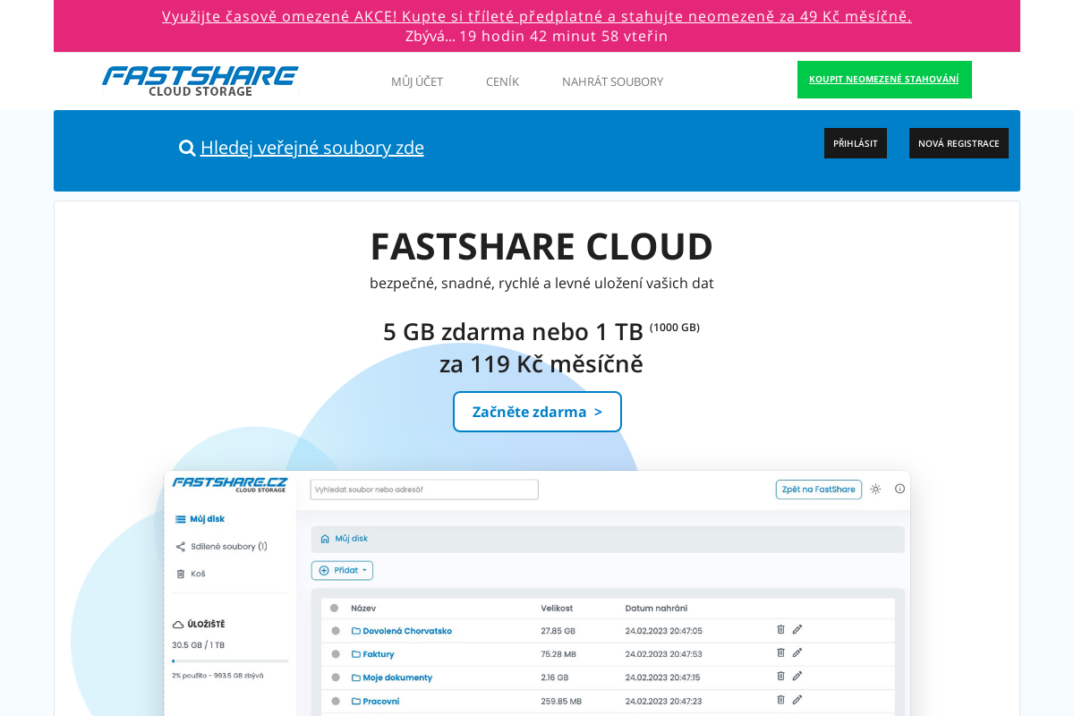Click the FastShare Cloud Storage logo

[200, 81]
